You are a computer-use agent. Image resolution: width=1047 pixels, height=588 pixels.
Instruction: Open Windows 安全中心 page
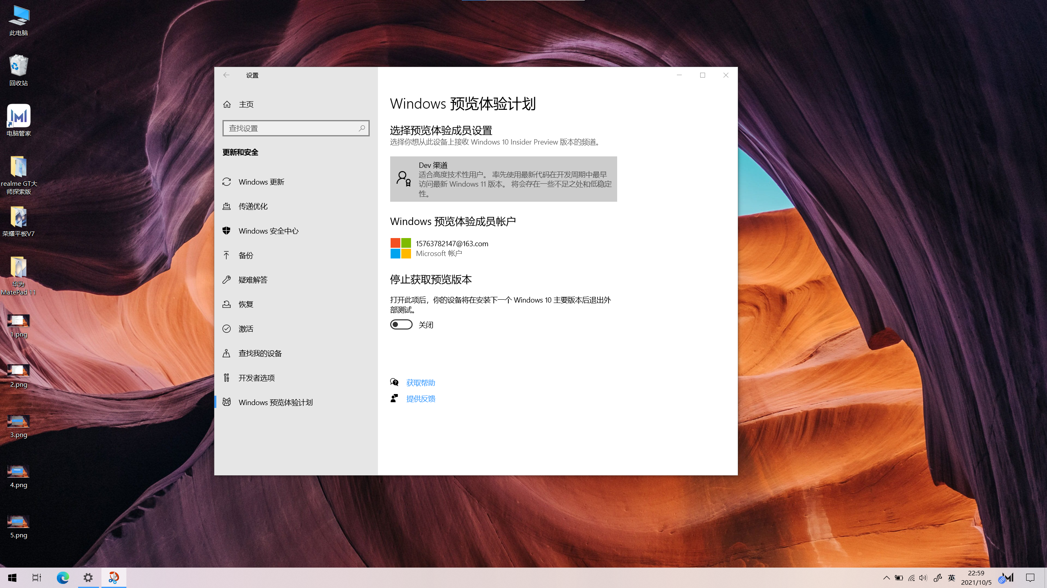click(296, 231)
